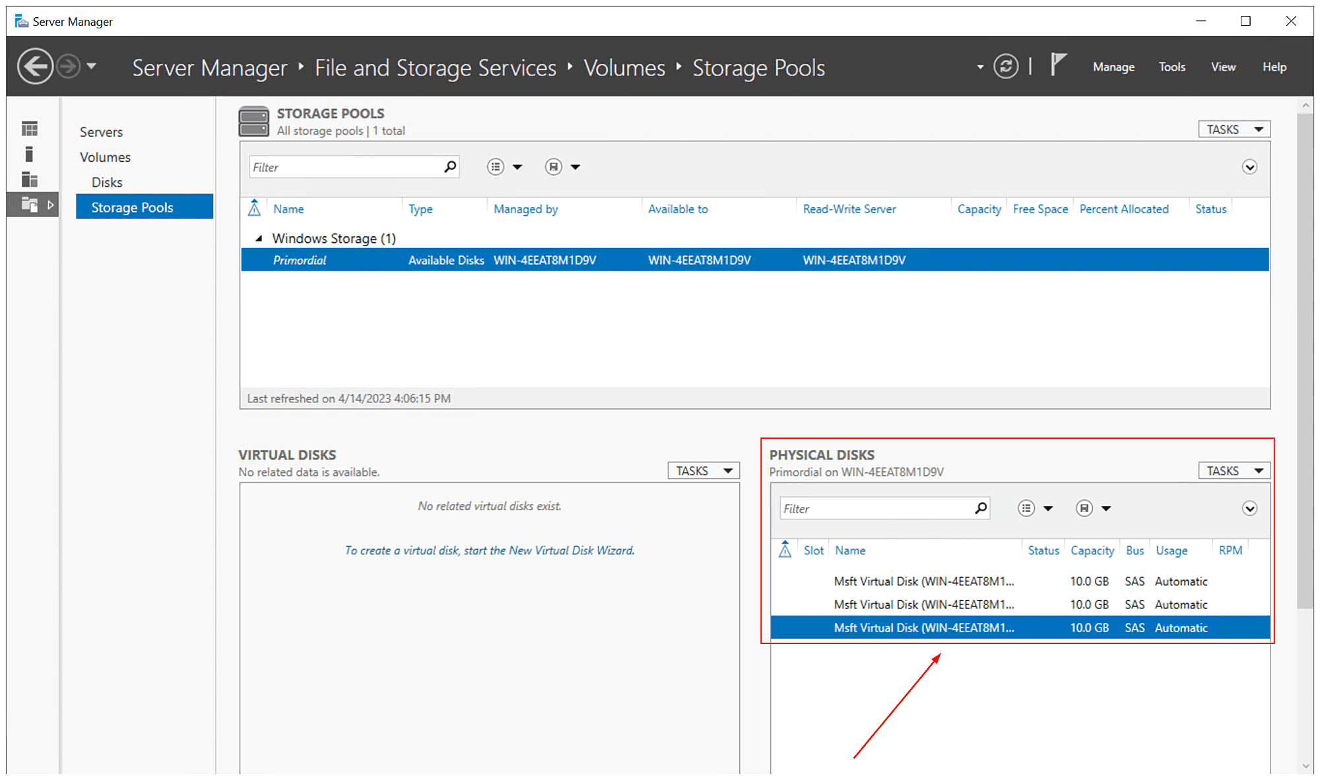Click File and Storage Services rail icon
The width and height of the screenshot is (1320, 778).
(30, 205)
